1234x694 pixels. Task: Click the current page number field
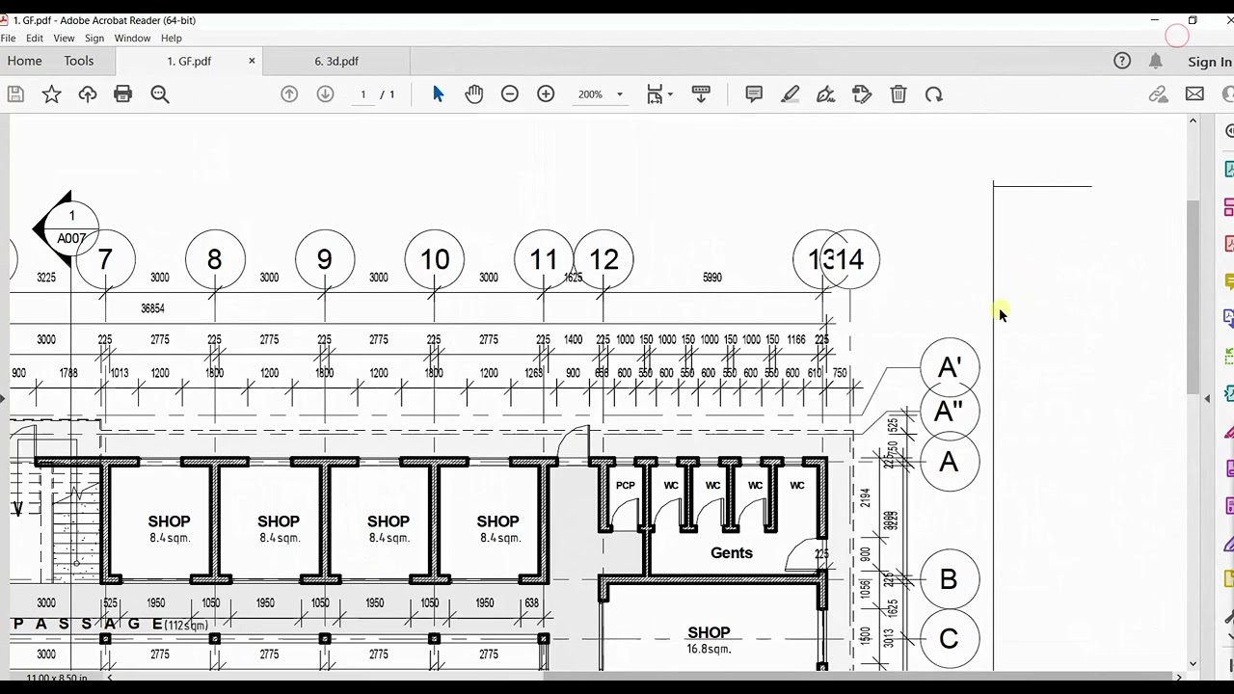(x=363, y=94)
